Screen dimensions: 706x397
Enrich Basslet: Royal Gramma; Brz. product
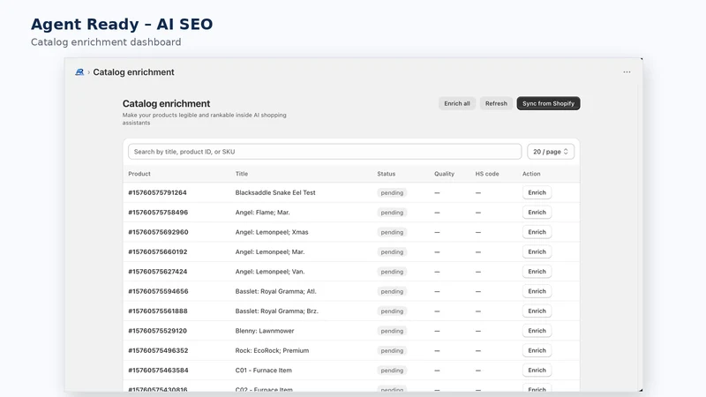[537, 311]
